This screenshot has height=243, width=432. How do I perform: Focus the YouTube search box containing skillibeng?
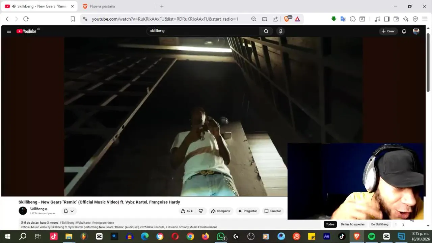click(x=203, y=31)
